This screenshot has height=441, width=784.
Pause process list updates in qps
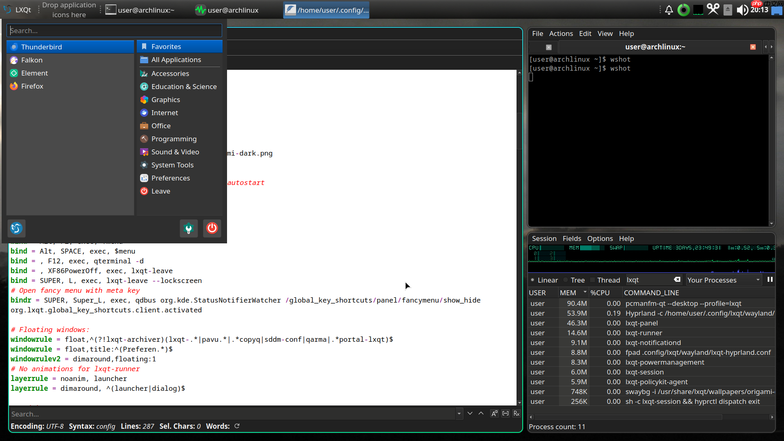[x=770, y=280]
